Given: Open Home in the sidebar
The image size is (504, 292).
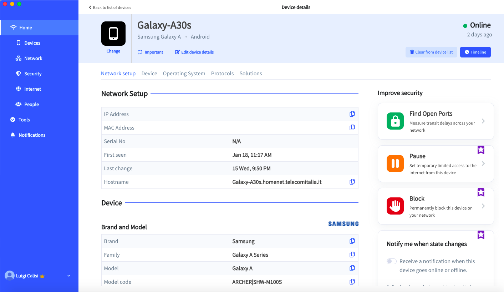Looking at the screenshot, I should click(39, 27).
